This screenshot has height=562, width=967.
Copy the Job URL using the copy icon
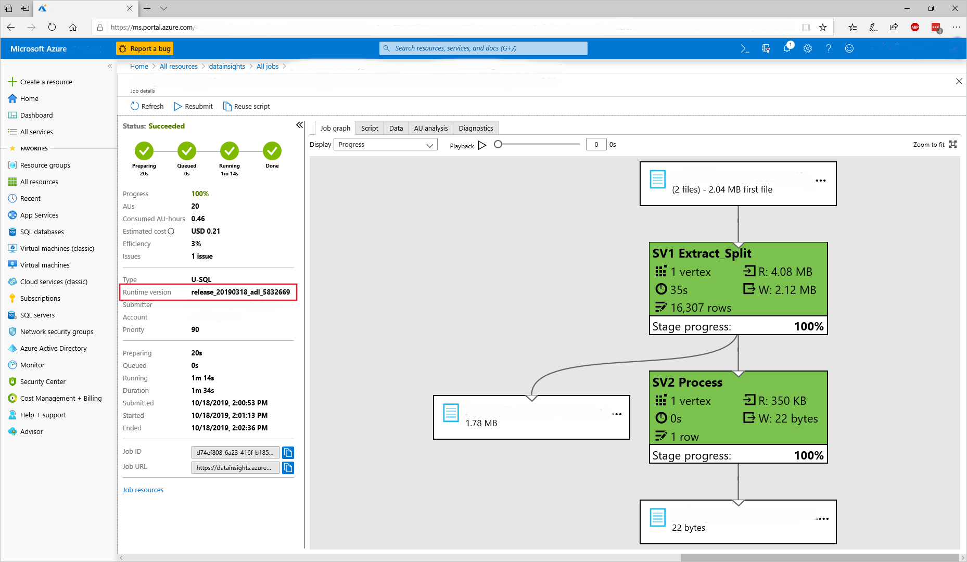288,467
